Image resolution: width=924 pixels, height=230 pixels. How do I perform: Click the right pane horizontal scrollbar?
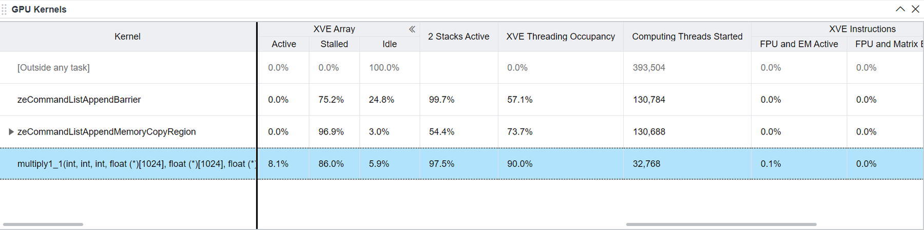click(x=721, y=224)
